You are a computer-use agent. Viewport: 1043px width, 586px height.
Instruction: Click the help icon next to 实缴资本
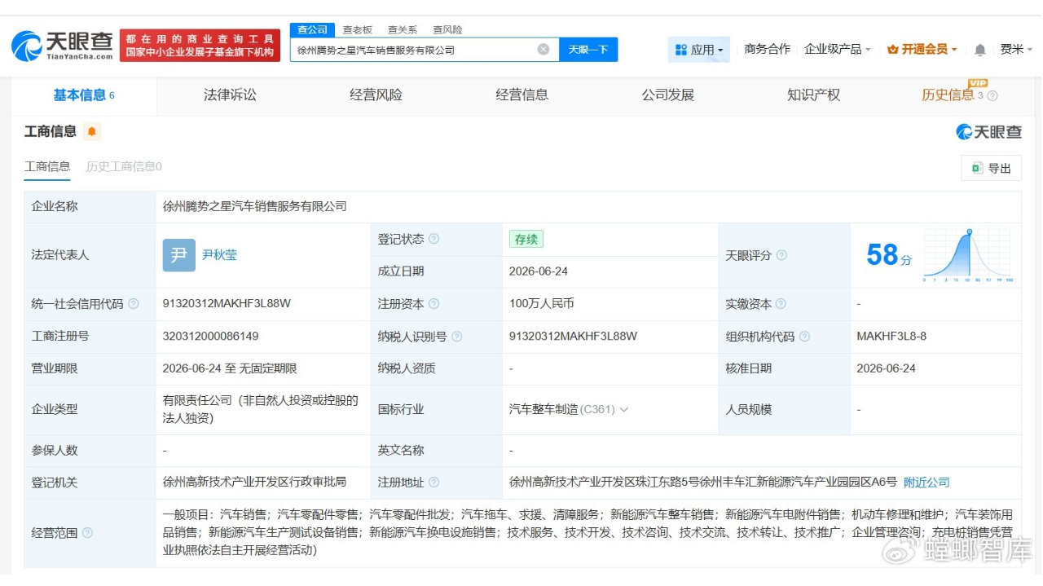(x=781, y=303)
